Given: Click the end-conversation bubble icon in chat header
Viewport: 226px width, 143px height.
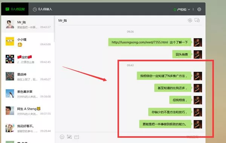Looking at the screenshot, I should [x=197, y=20].
